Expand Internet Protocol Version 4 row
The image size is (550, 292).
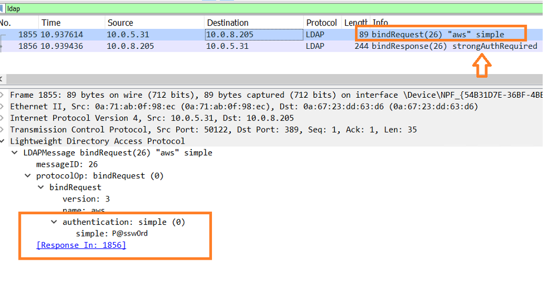(x=2, y=118)
